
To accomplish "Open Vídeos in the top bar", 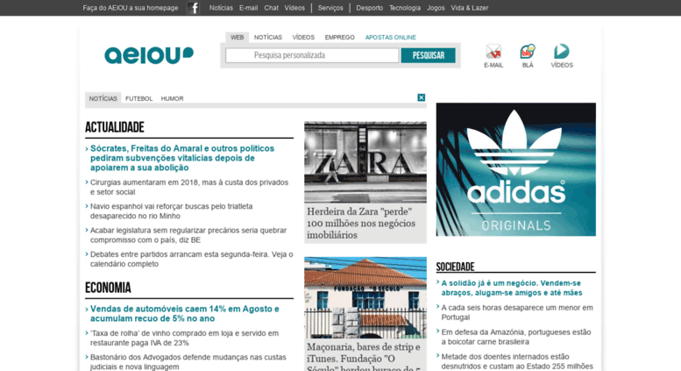I will 294,8.
